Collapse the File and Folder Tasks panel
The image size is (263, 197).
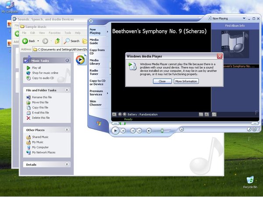pyautogui.click(x=67, y=90)
